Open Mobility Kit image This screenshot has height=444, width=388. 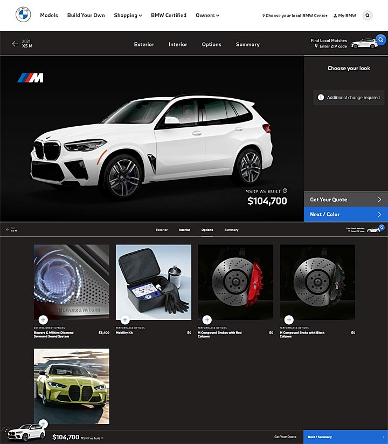154,282
